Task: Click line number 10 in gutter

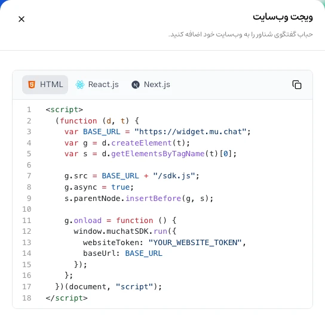Action: [27, 209]
